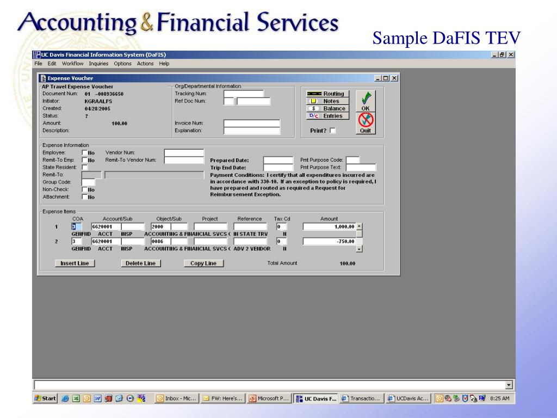Click the Balance button

tap(328, 108)
